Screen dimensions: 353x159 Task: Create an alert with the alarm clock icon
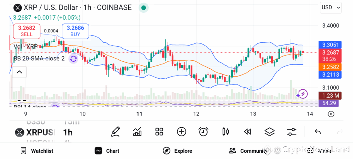(x=203, y=132)
